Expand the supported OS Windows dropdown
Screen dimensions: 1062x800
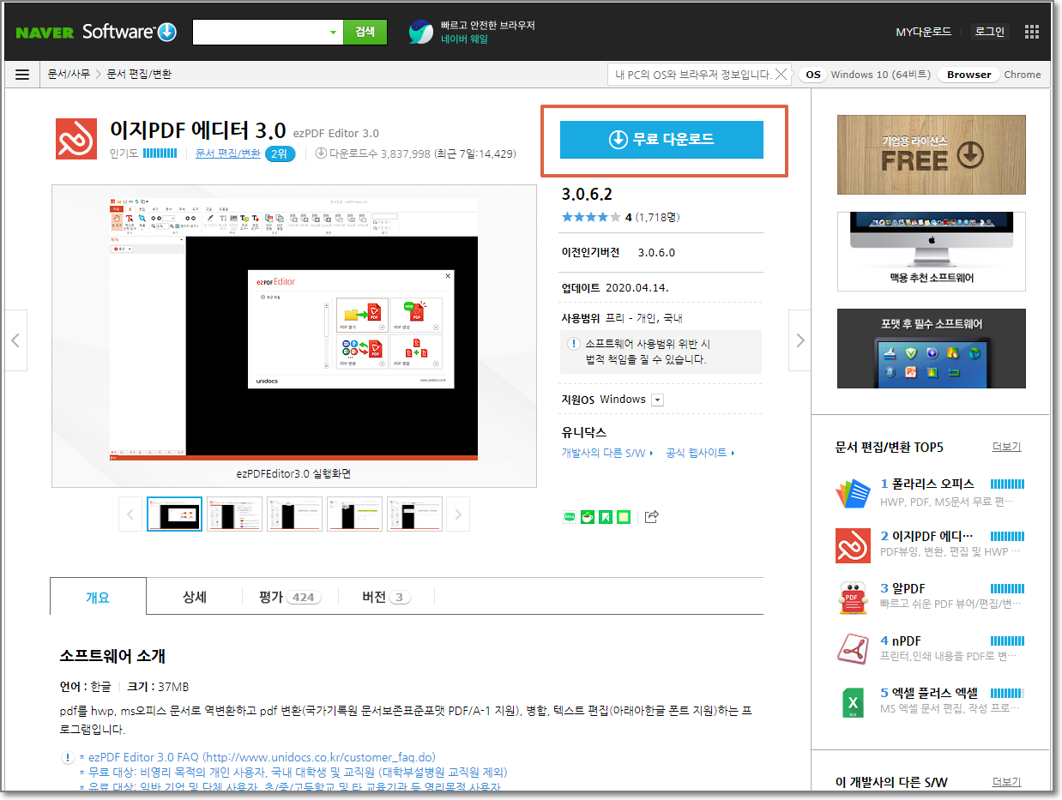point(658,400)
